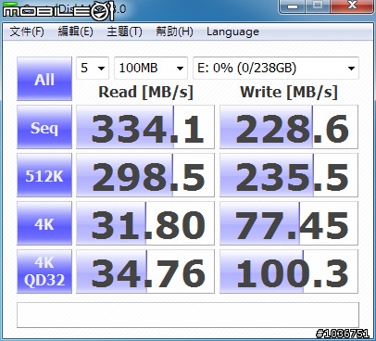Open the 文件(F) menu
The image size is (376, 341).
pyautogui.click(x=27, y=32)
